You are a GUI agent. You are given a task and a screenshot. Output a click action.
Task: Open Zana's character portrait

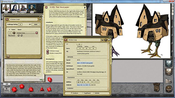tap(6, 8)
